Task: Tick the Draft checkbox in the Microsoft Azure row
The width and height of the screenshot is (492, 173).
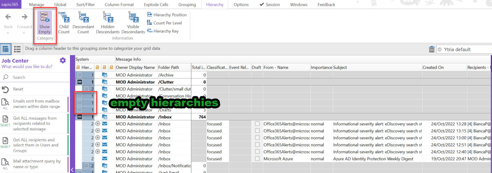Action: point(257,159)
